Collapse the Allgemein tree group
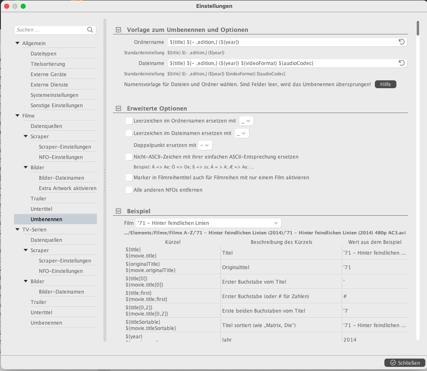 pos(17,43)
